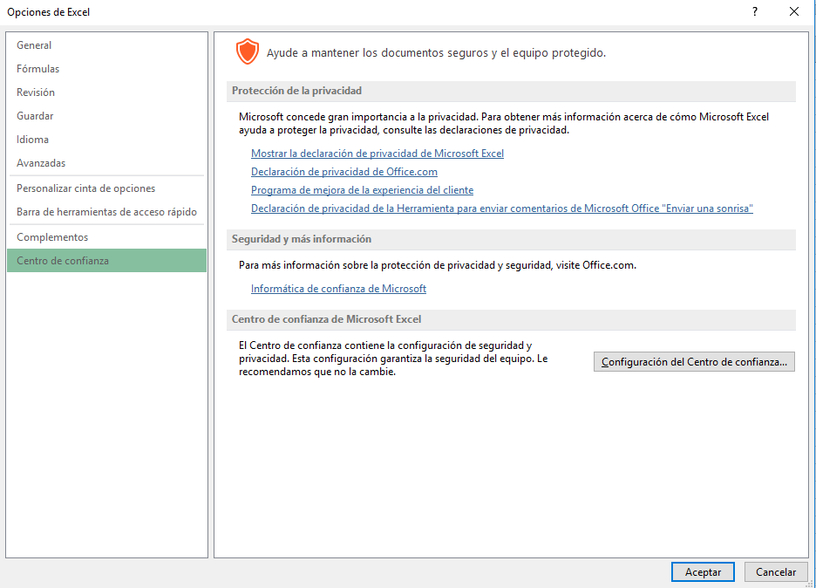Open Declaración de privacidad de Office.com link

(344, 172)
